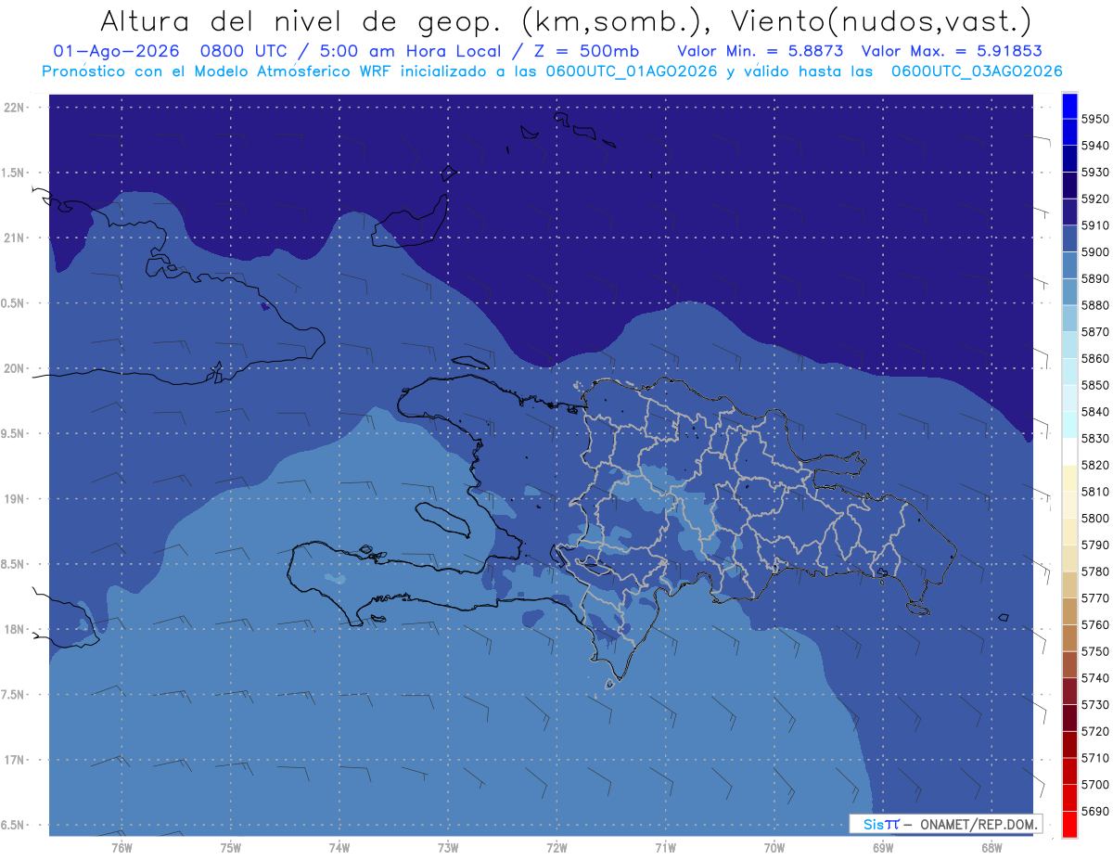Screen dimensions: 1113x860
Task: Click the '21N' latitude label
Action: tap(15, 238)
